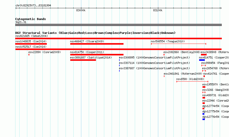Click the right arrow end of ruler
The height and width of the screenshot is (137, 229).
pos(221,8)
